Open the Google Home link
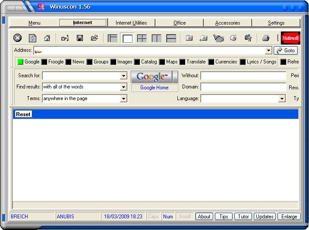 click(x=154, y=88)
